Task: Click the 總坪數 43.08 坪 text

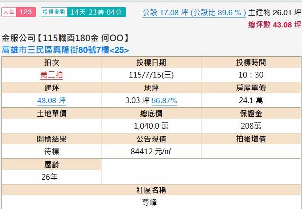Action: [x=275, y=25]
